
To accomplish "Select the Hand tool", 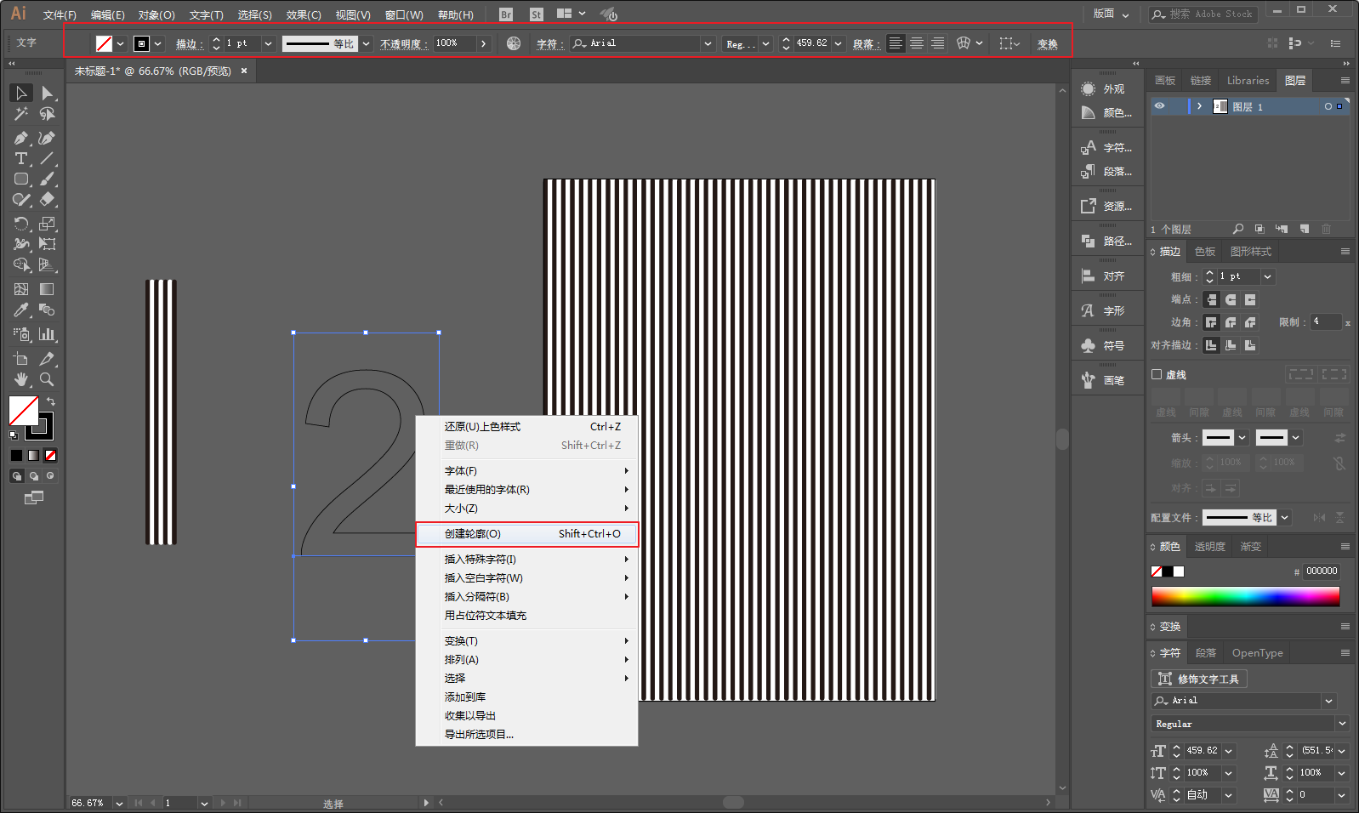I will (21, 379).
